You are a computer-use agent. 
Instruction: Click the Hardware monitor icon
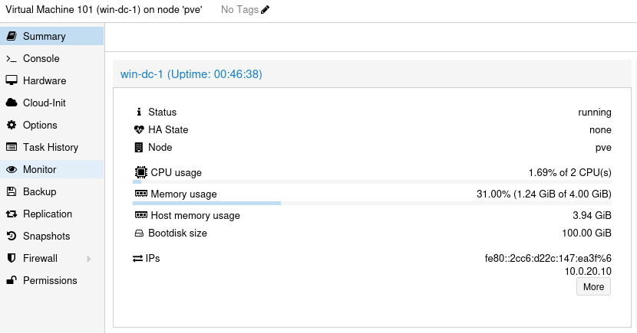(x=12, y=80)
